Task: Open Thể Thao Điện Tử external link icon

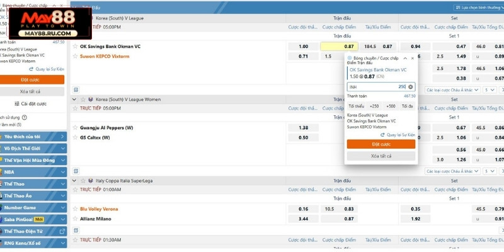Action: tap(62, 231)
